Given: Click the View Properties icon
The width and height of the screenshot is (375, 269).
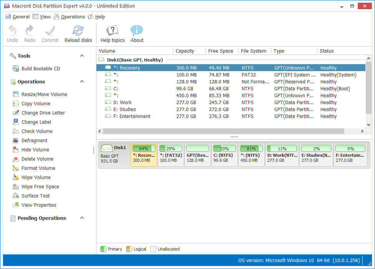Looking at the screenshot, I should 16,205.
